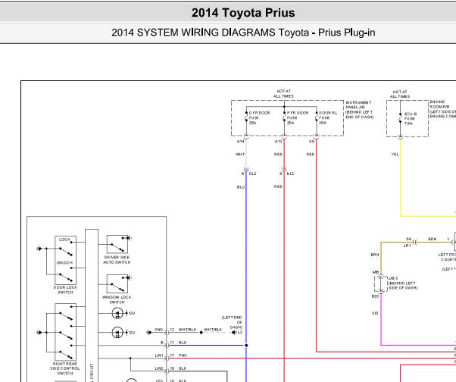Click the "VIO" wire color label
The image size is (456, 382).
pos(375,313)
